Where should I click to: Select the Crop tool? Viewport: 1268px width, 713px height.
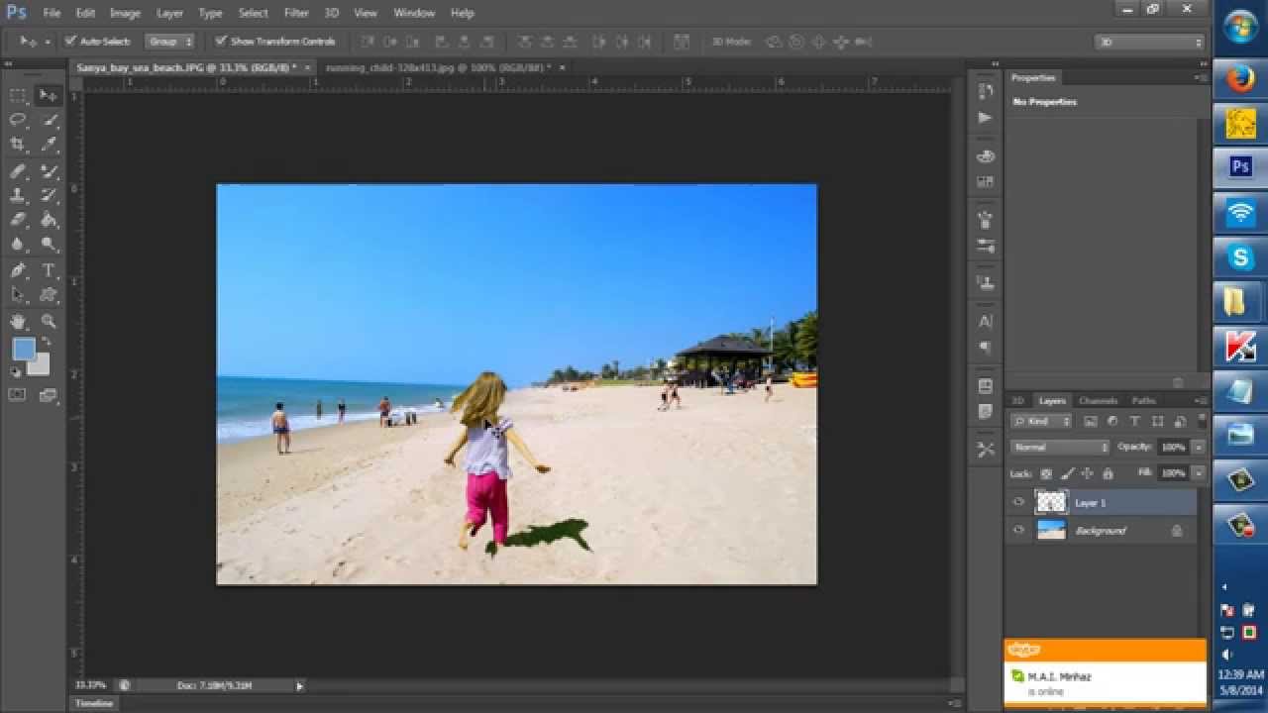pyautogui.click(x=18, y=145)
